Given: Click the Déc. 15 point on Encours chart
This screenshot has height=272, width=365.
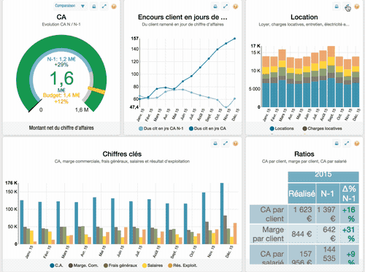Looking at the screenshot, I should pos(235,39).
